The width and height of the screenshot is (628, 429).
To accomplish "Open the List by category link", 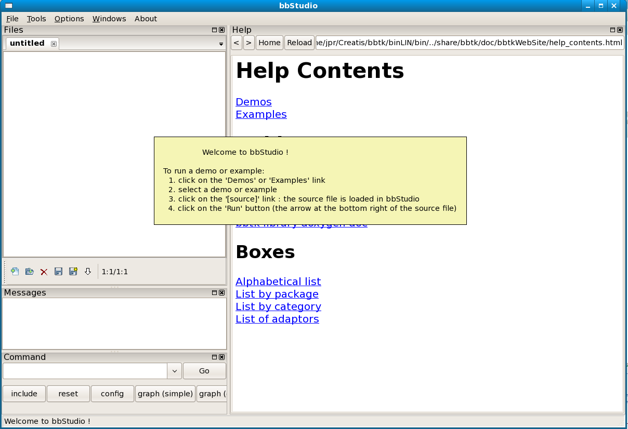I will click(278, 306).
